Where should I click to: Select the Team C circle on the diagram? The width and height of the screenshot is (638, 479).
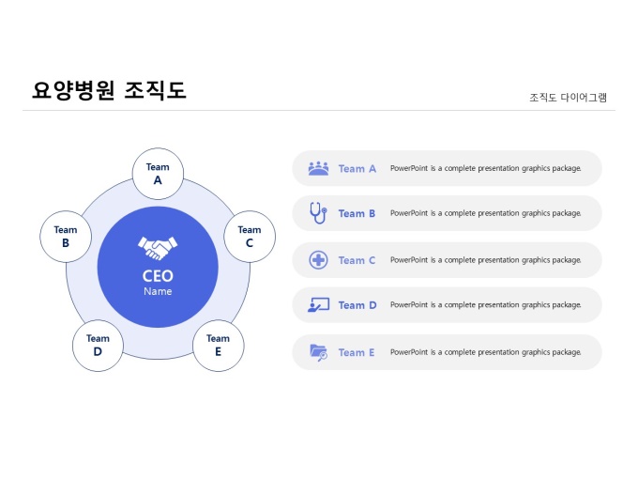point(250,236)
